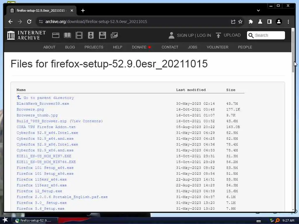The image size is (299, 224).
Task: Click the 9:27 AM system clock
Action: [288, 220]
